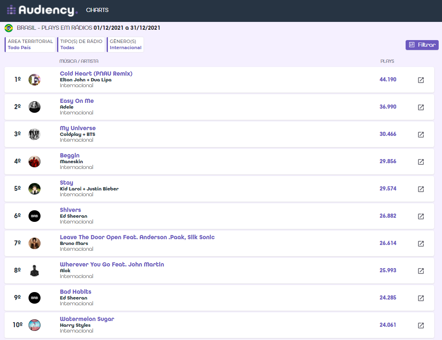Click Bruno Mars thumbnail
Screen dimensions: 442x340
pyautogui.click(x=34, y=243)
